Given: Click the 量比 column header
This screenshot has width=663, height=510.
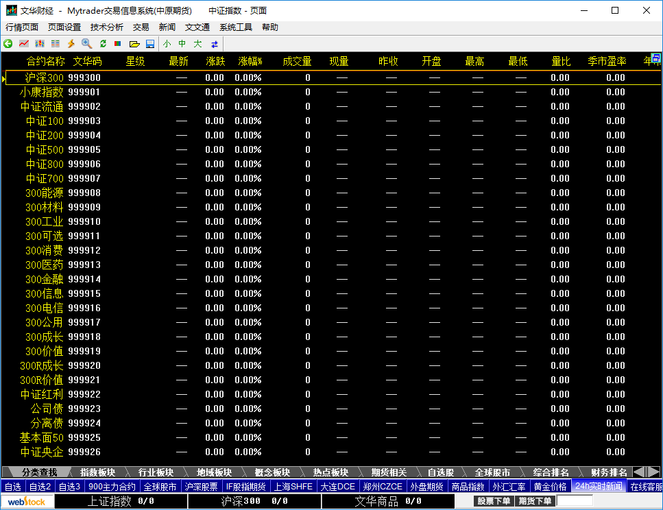Looking at the screenshot, I should [561, 62].
